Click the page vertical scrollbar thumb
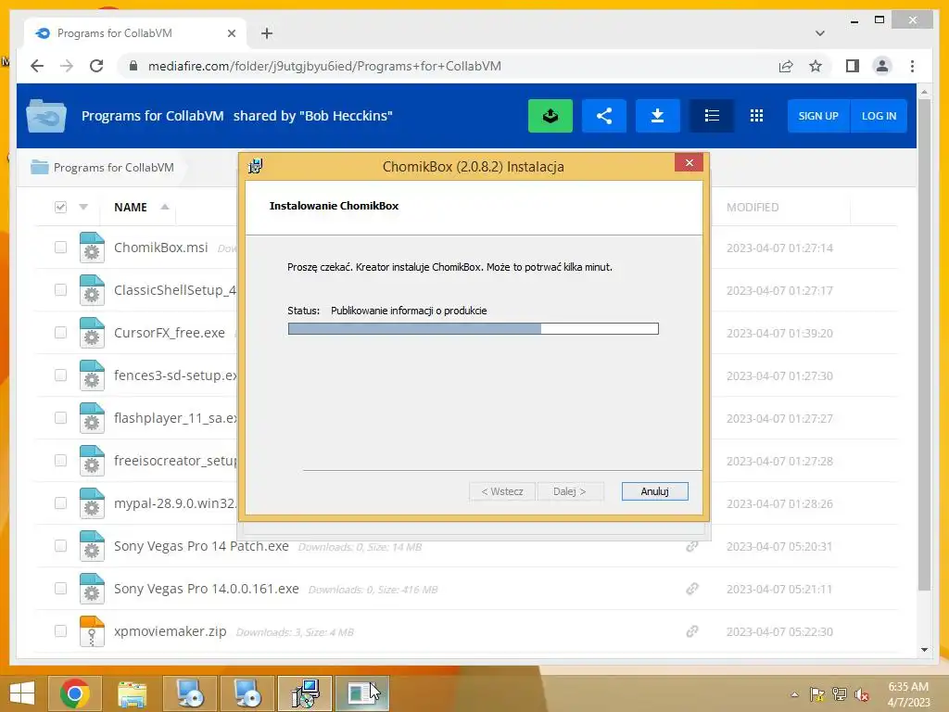This screenshot has height=712, width=949. click(x=924, y=345)
